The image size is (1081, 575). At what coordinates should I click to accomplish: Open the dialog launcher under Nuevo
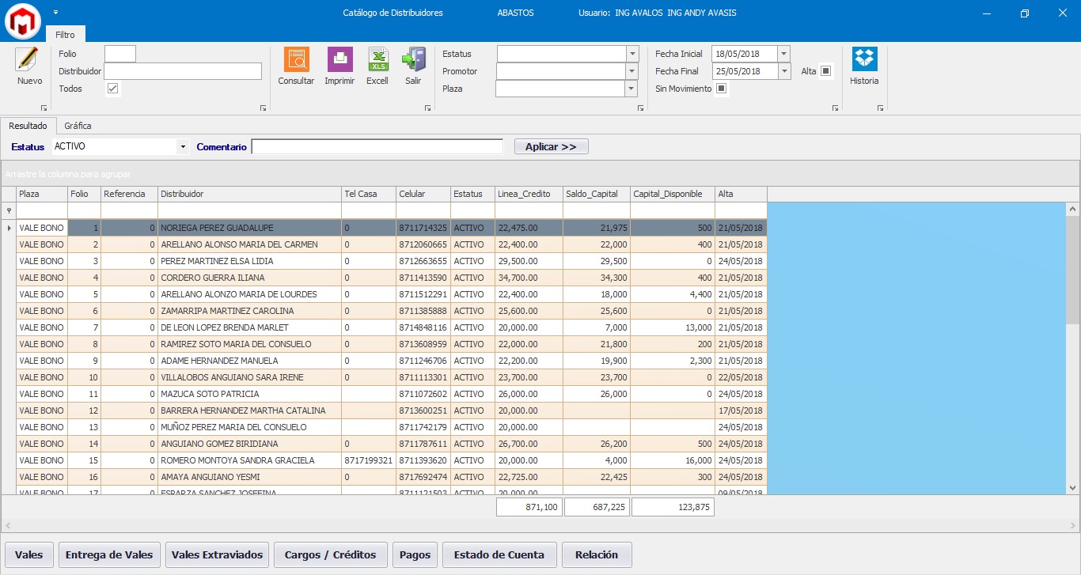click(44, 108)
